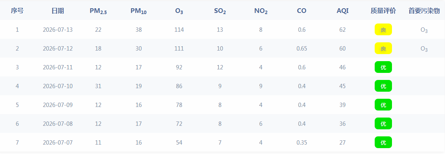
Task: Click the 首要污染物 column header
Action: coord(424,11)
